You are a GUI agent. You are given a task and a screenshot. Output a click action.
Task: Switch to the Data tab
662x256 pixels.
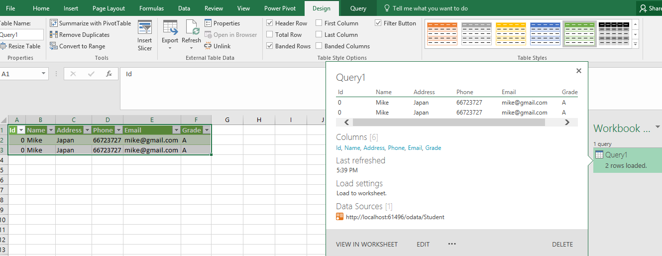pyautogui.click(x=184, y=8)
